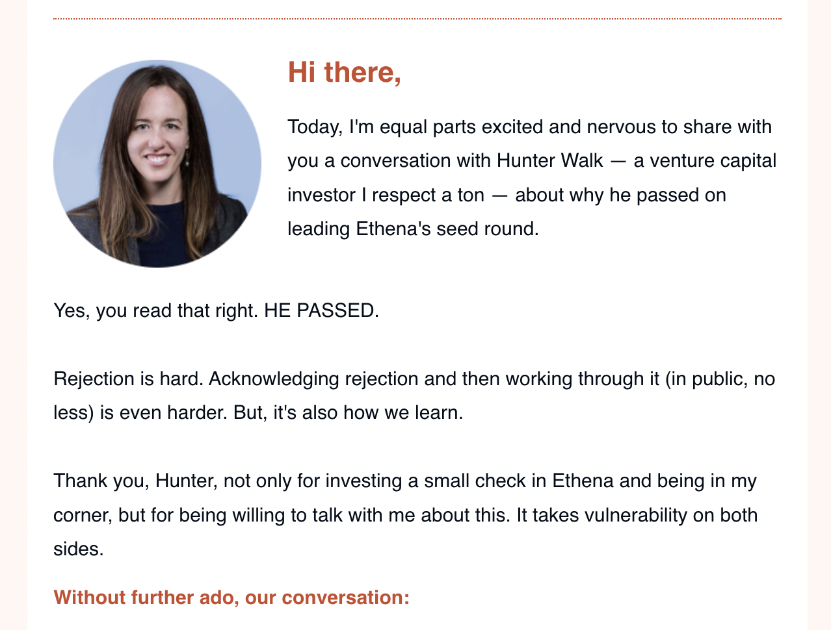Click "Yes, you read that right." text
The height and width of the screenshot is (630, 831).
pos(156,310)
